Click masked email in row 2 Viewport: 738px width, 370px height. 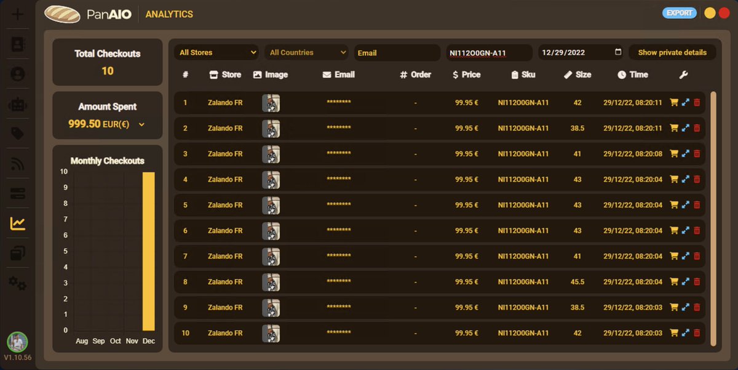[x=339, y=128]
